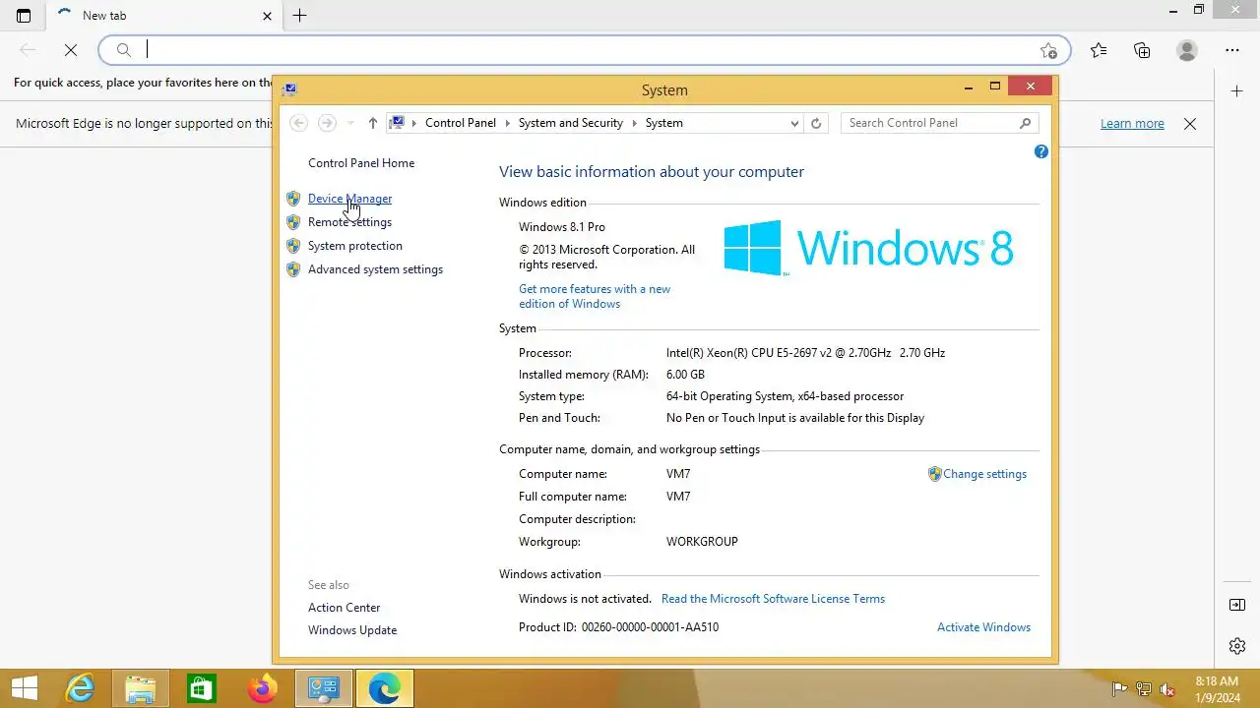Expand arrow after System and Security breadcrumb
Viewport: 1260px width, 708px height.
[635, 123]
